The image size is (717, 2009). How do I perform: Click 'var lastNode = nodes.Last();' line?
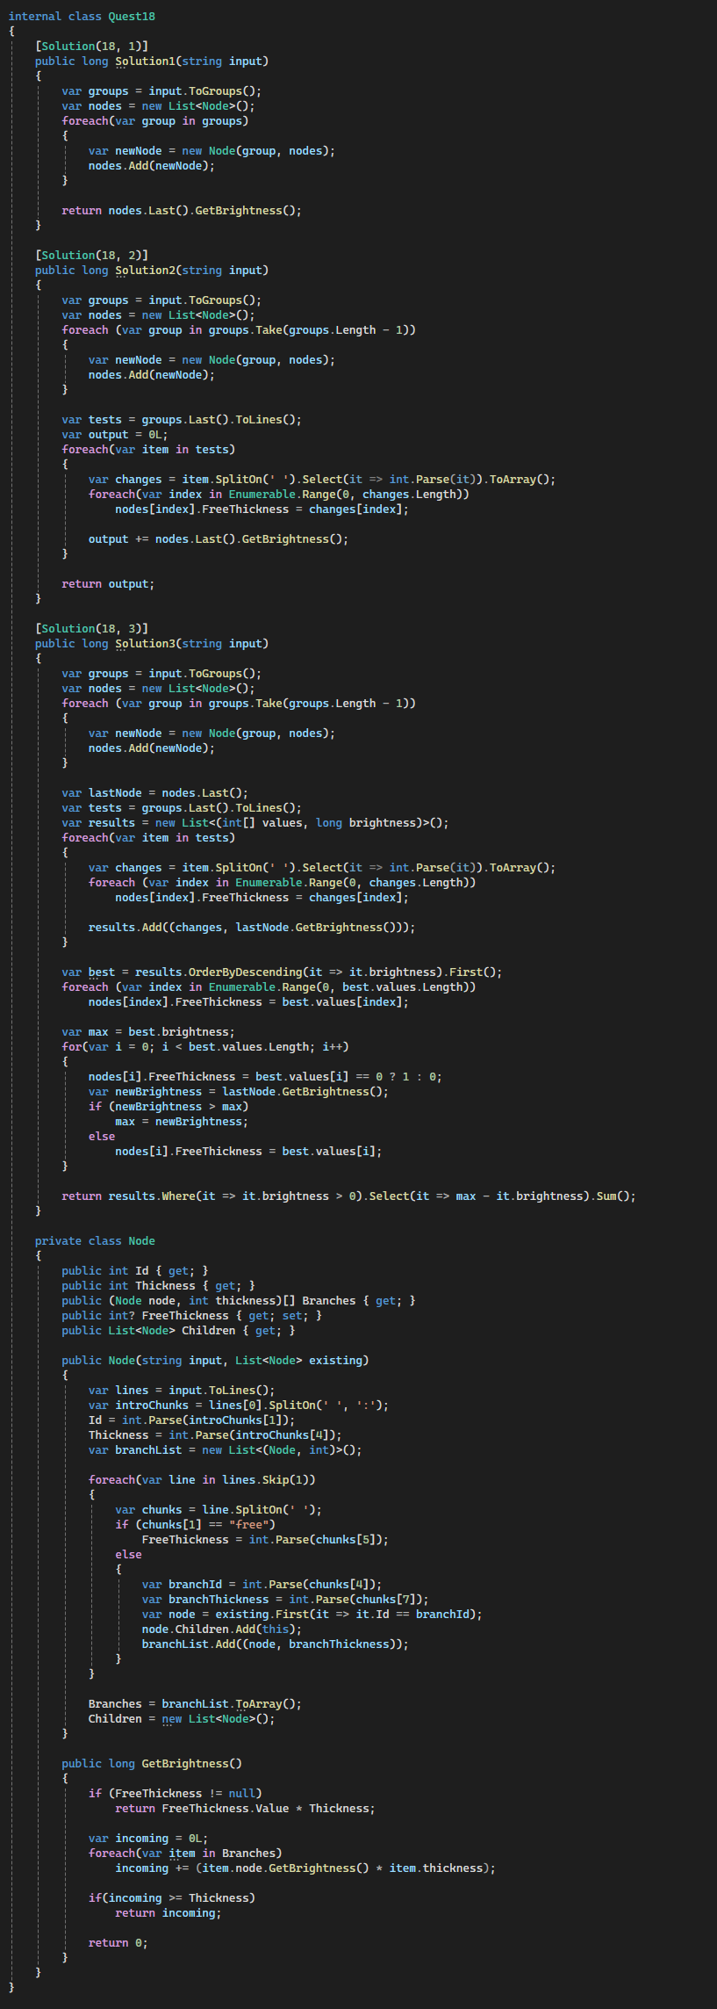tap(155, 792)
